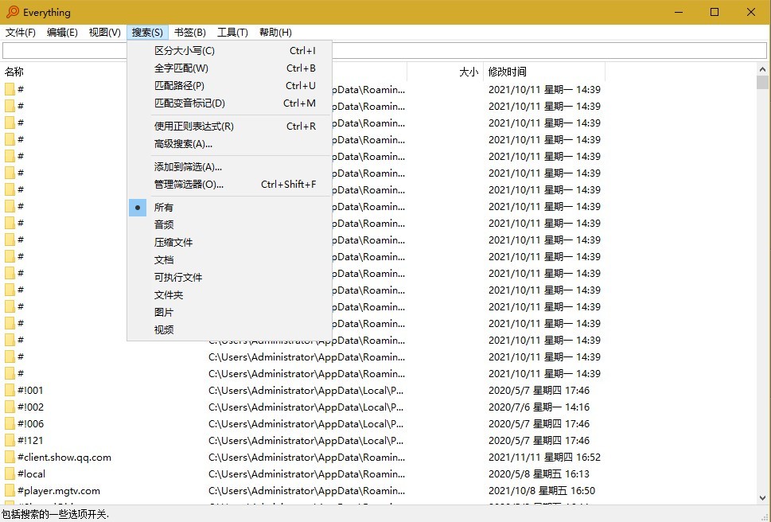Open the 编辑(E) menu
The width and height of the screenshot is (771, 522).
click(x=62, y=33)
